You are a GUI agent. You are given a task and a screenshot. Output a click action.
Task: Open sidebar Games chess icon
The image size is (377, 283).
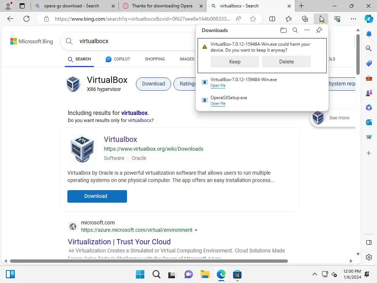tap(369, 93)
